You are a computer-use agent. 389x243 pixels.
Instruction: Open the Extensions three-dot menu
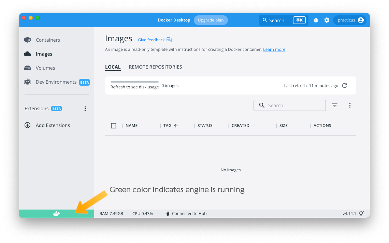pyautogui.click(x=85, y=109)
